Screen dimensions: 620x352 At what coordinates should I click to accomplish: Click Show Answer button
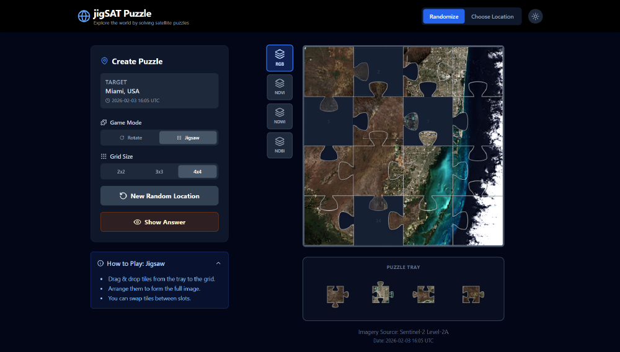(x=159, y=222)
